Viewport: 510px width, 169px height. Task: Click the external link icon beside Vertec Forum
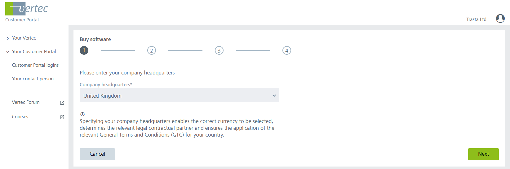click(x=62, y=103)
